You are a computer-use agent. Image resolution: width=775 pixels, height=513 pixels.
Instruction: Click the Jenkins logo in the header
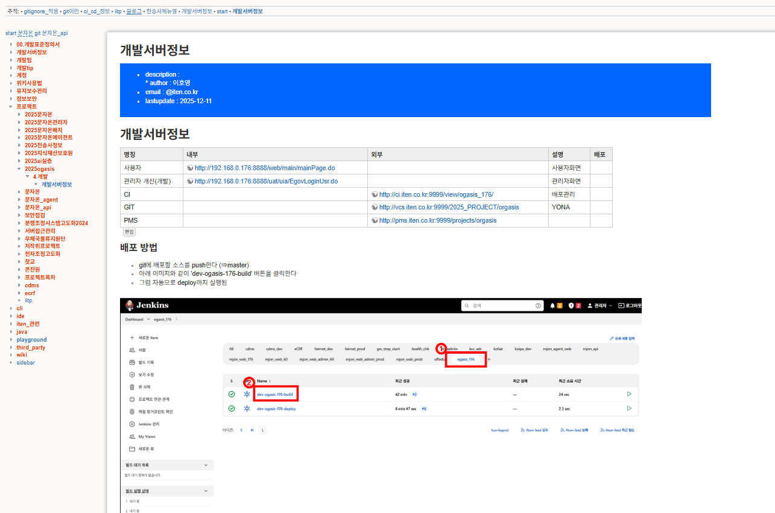click(x=148, y=305)
